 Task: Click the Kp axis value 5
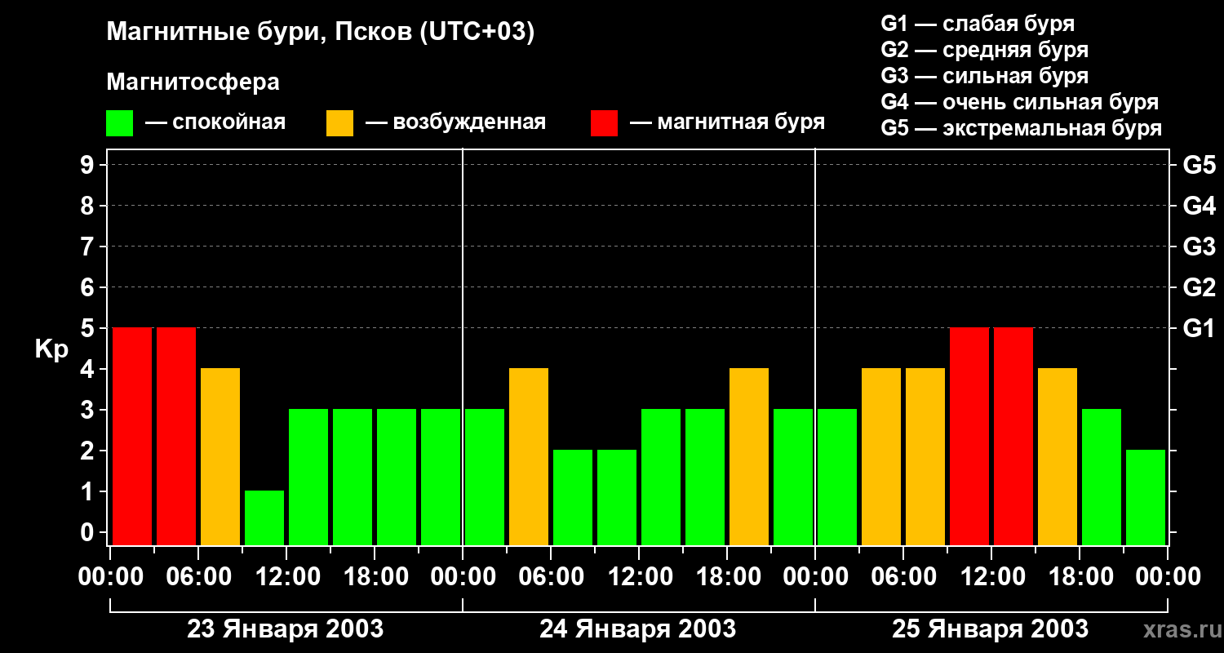89,328
